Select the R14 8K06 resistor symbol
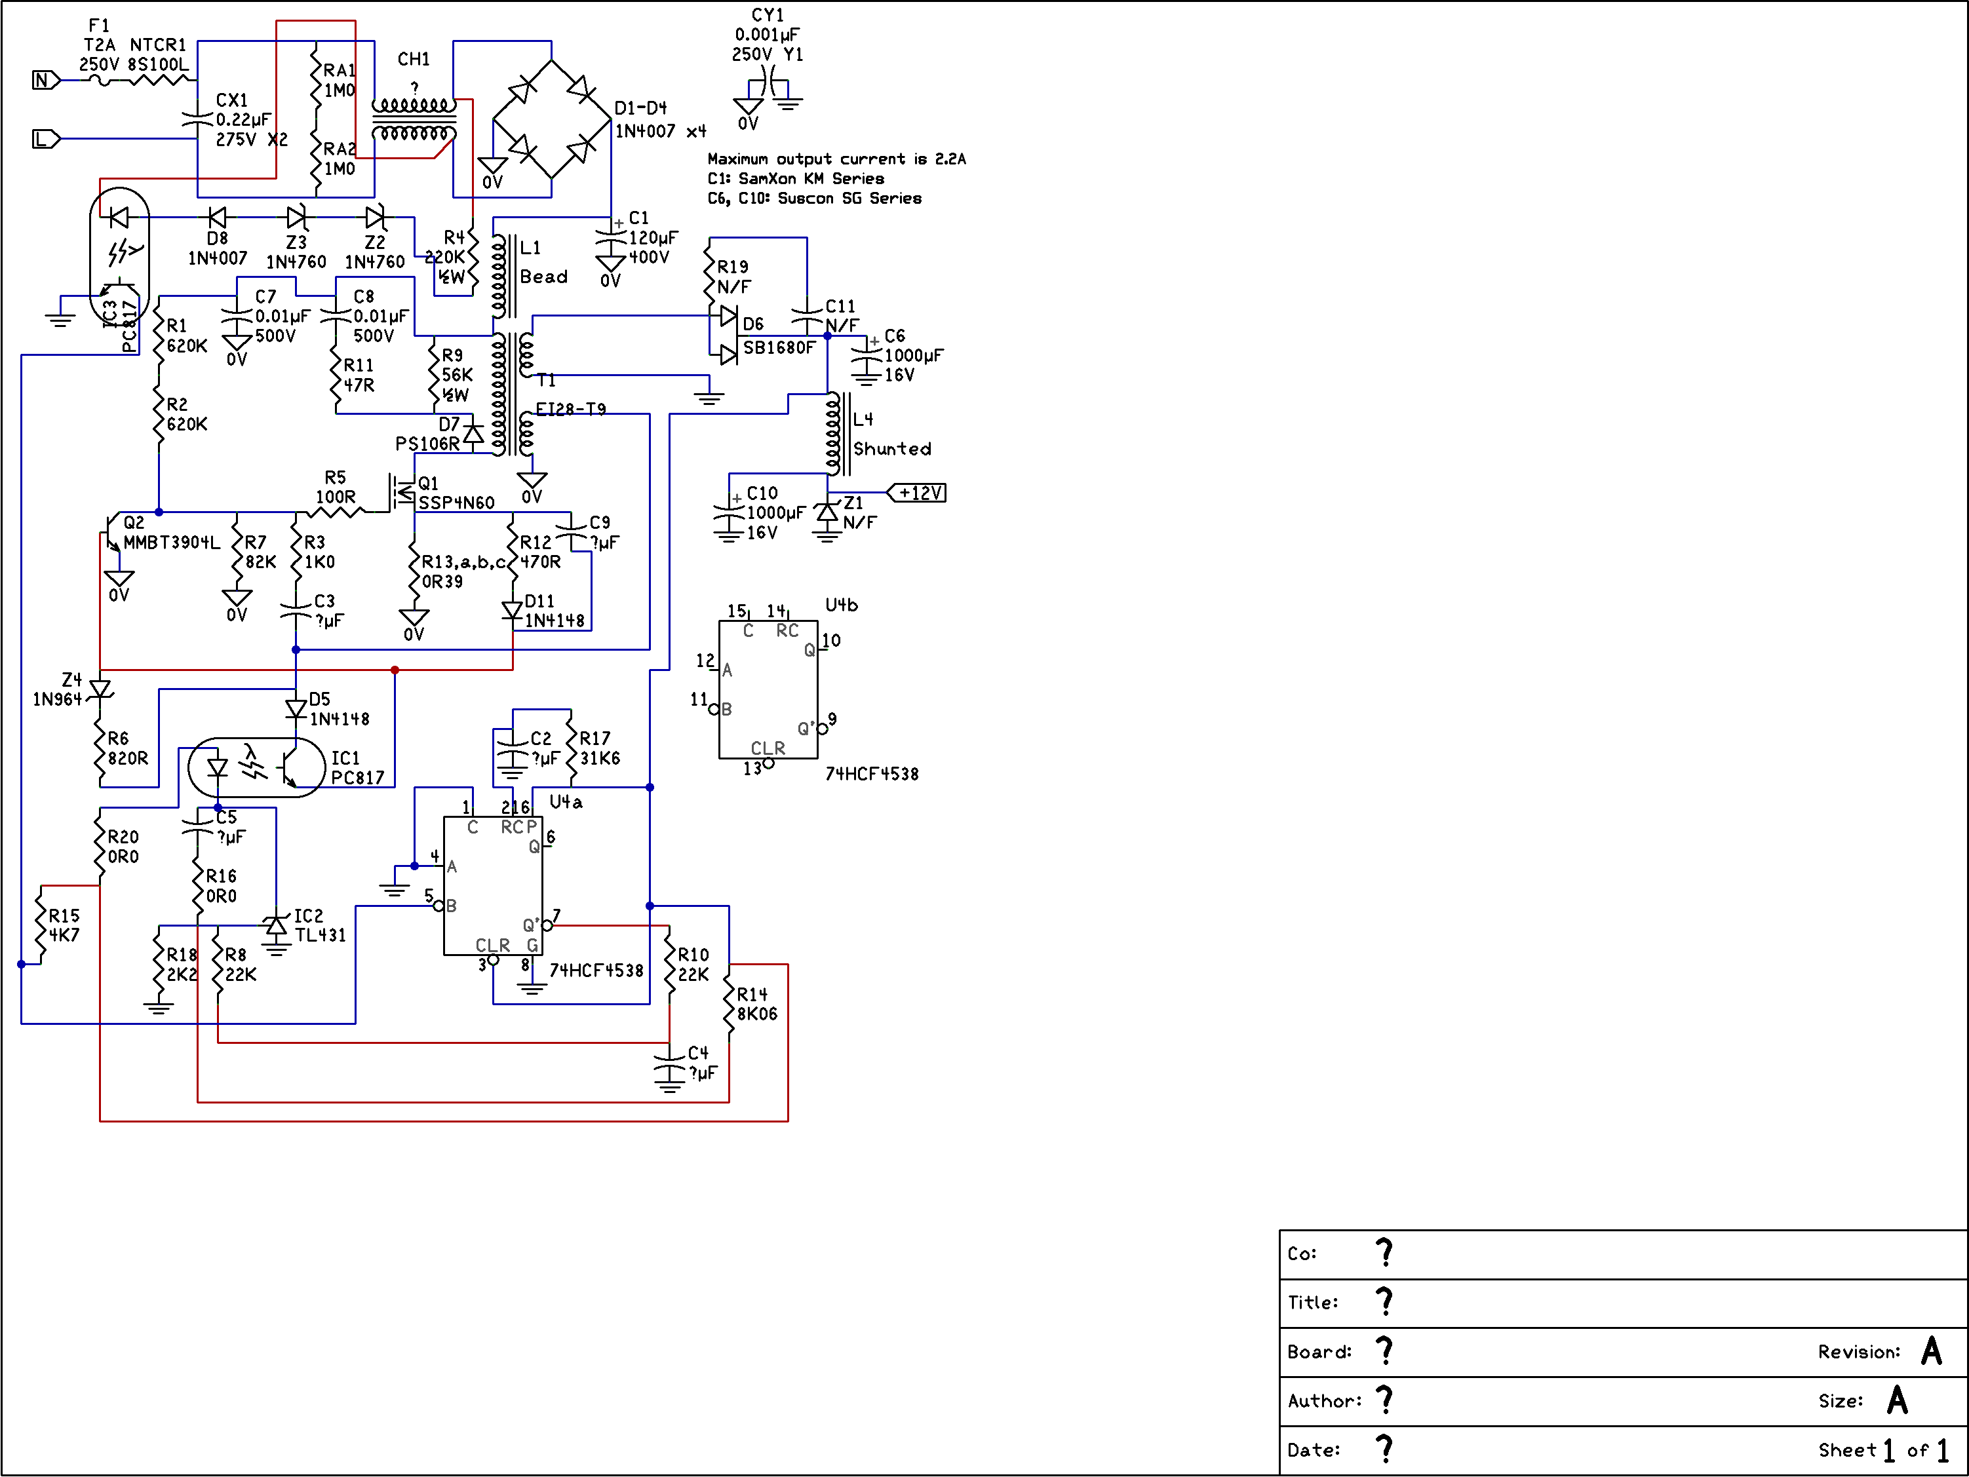The width and height of the screenshot is (1969, 1477). pyautogui.click(x=729, y=1004)
